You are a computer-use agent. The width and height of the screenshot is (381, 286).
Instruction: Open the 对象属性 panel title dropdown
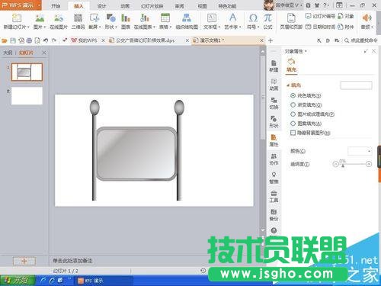(306, 51)
